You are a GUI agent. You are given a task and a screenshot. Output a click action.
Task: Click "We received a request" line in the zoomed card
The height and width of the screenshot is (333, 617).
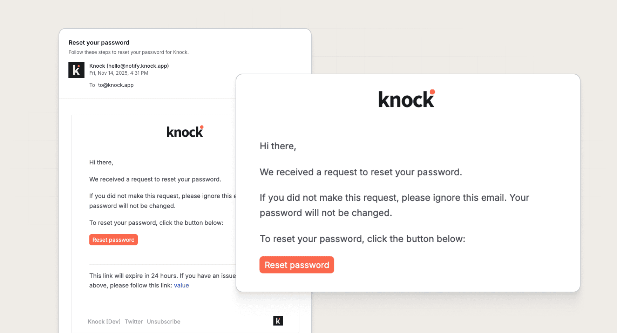(360, 172)
